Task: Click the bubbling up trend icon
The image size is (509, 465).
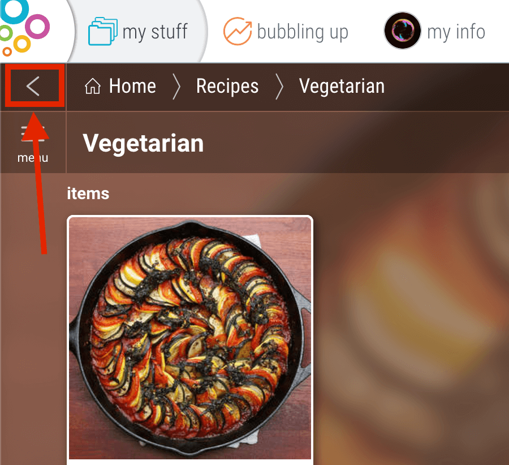Action: coord(238,31)
